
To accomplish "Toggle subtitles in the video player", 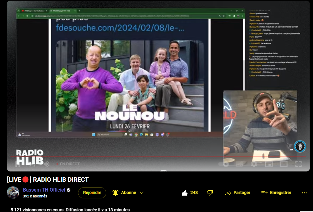I will [x=239, y=164].
